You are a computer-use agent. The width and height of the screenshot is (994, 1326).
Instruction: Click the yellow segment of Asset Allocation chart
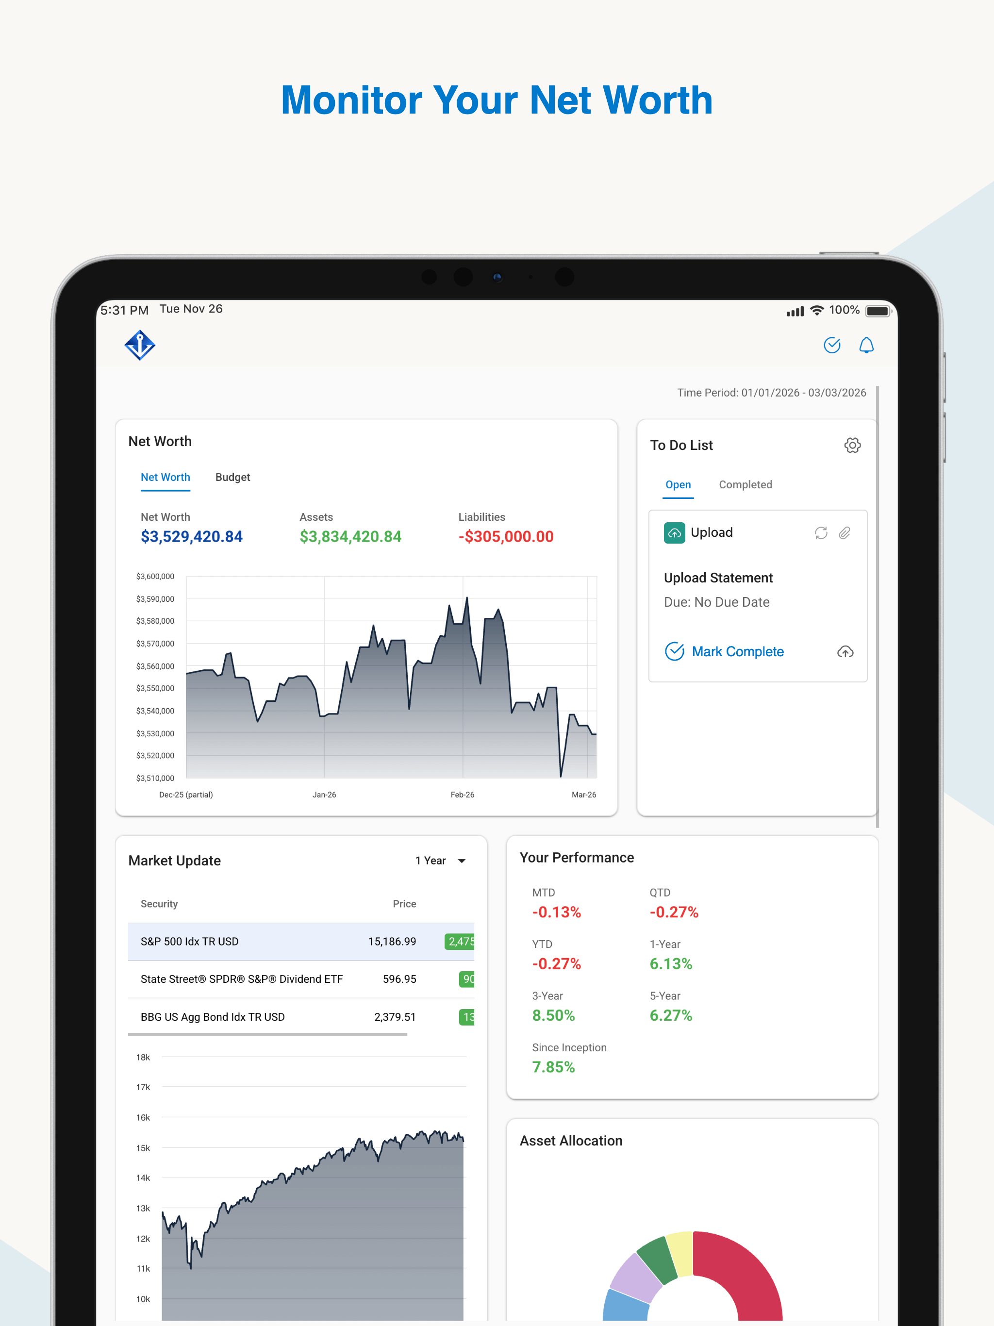[x=681, y=1253]
